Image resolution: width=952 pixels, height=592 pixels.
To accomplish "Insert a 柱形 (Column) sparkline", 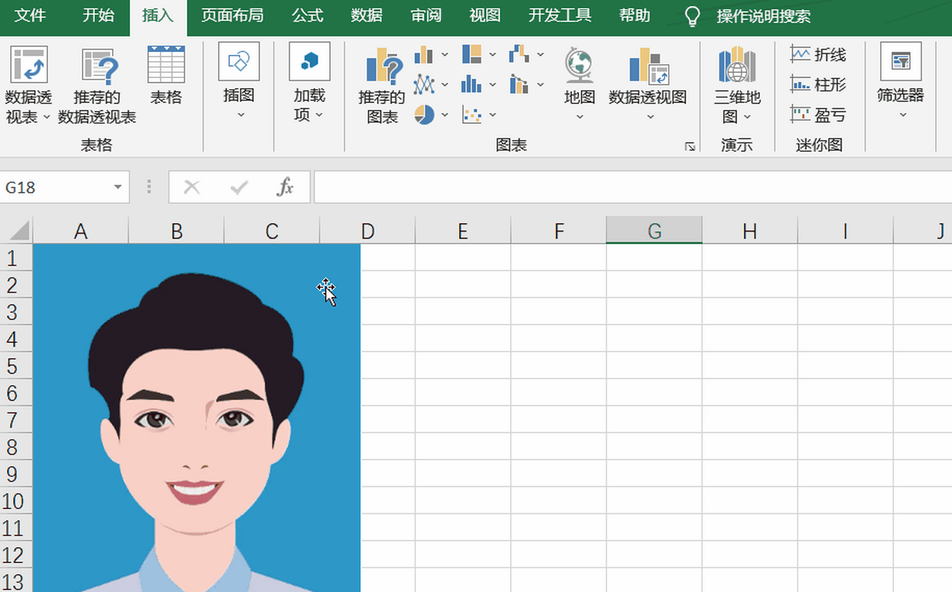I will click(818, 85).
